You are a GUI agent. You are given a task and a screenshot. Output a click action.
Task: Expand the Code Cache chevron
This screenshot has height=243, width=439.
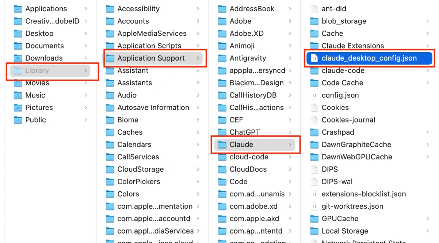click(427, 83)
